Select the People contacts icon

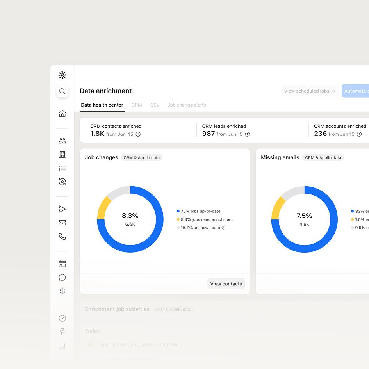62,141
